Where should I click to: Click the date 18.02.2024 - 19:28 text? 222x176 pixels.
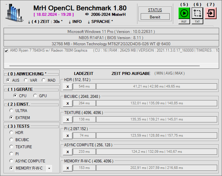point(54,15)
